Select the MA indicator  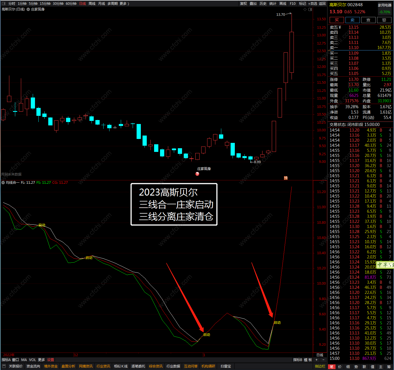coord(24,360)
